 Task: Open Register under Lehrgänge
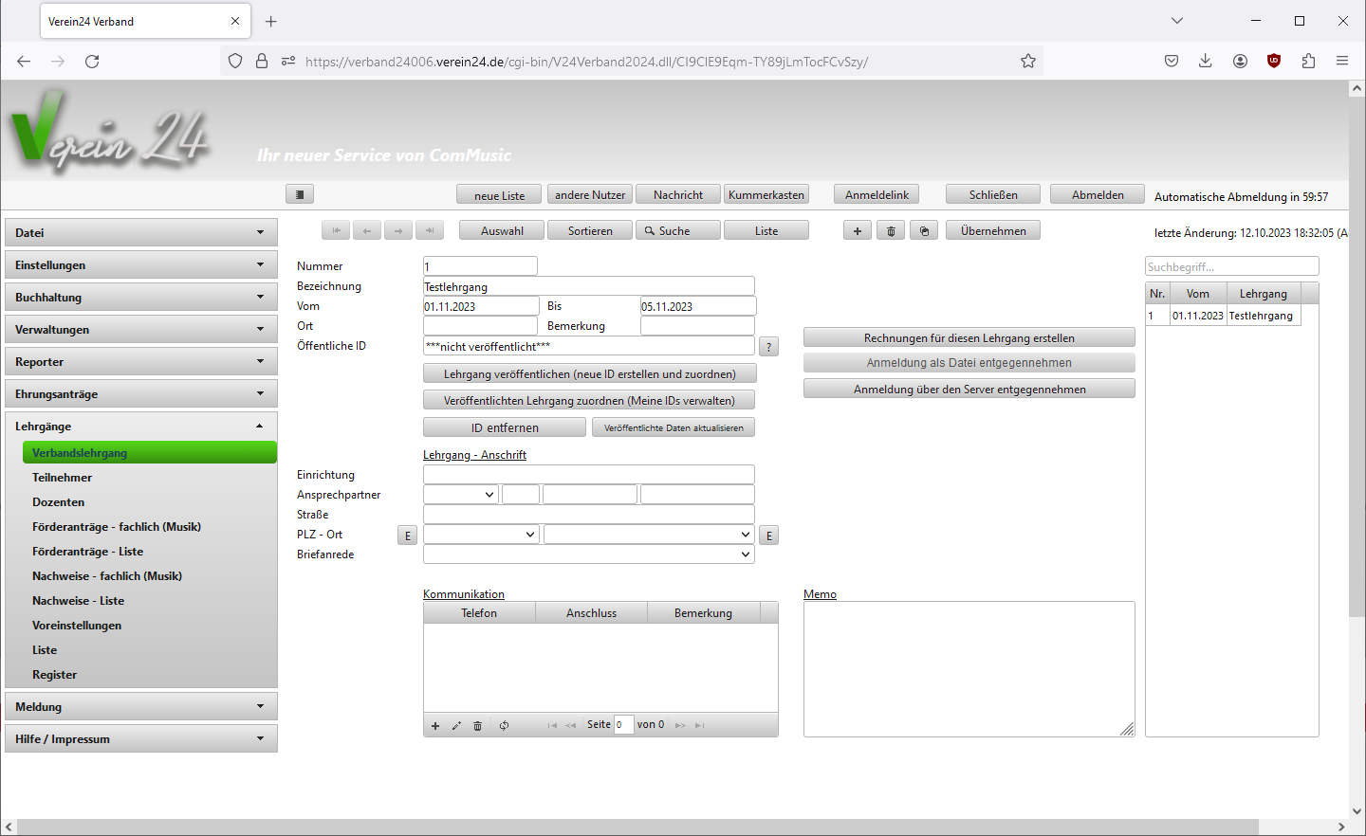55,674
